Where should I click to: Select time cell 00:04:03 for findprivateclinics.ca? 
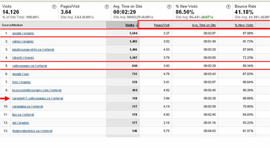pos(209,131)
